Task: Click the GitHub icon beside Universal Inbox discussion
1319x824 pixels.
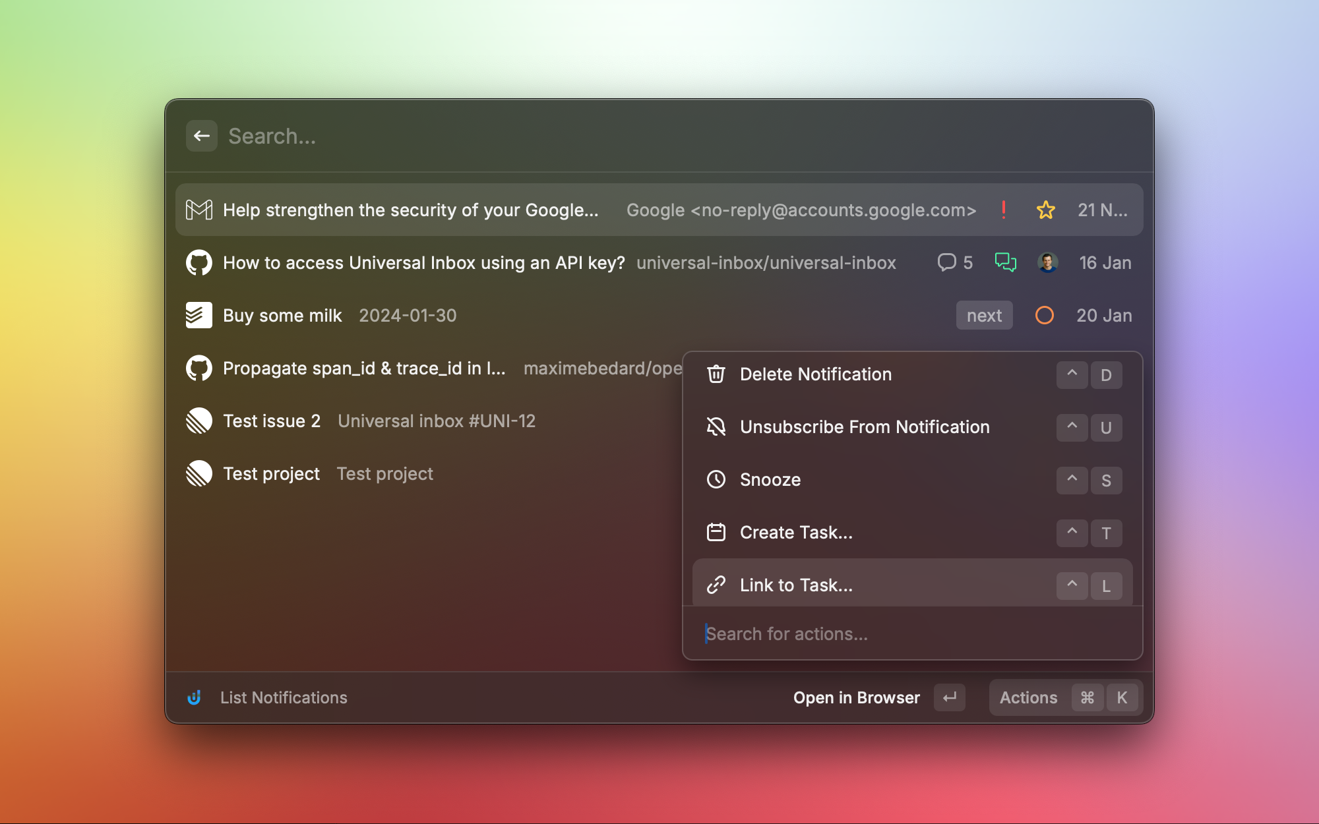Action: (x=199, y=262)
